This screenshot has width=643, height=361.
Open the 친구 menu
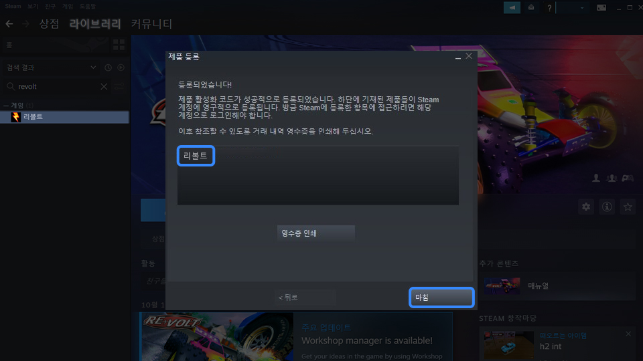50,6
